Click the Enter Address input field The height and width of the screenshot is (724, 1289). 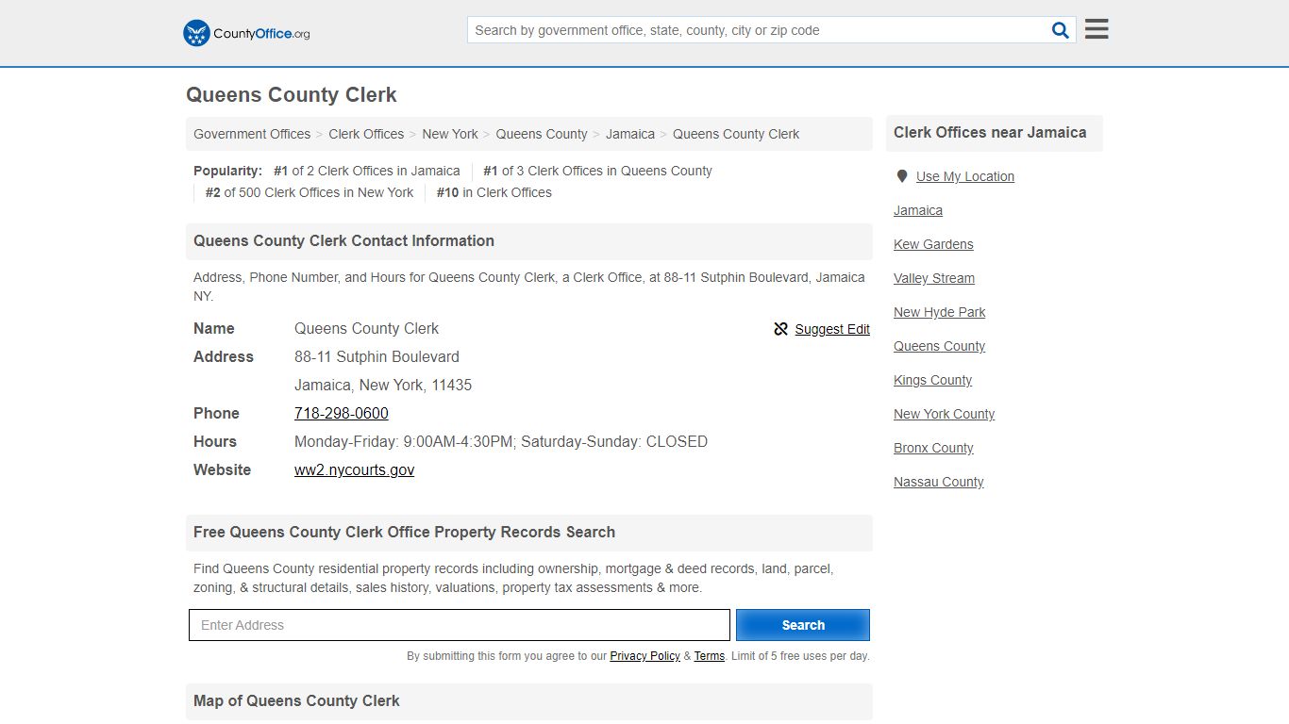coord(460,625)
